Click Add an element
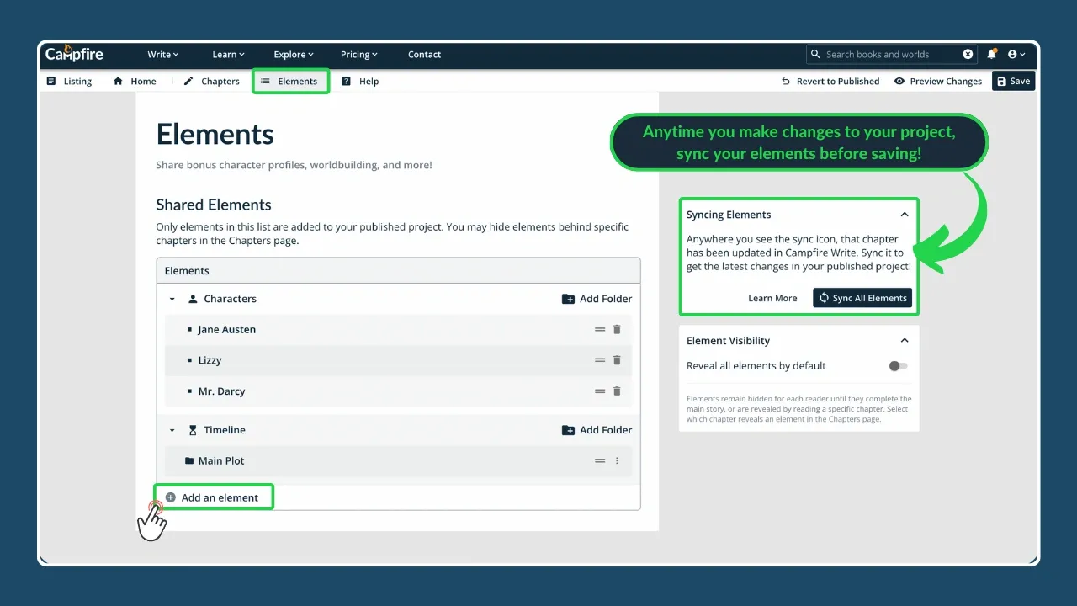The width and height of the screenshot is (1077, 606). [x=213, y=497]
